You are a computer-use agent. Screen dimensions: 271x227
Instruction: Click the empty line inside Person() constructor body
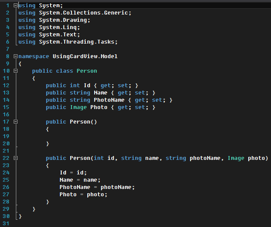[86, 136]
